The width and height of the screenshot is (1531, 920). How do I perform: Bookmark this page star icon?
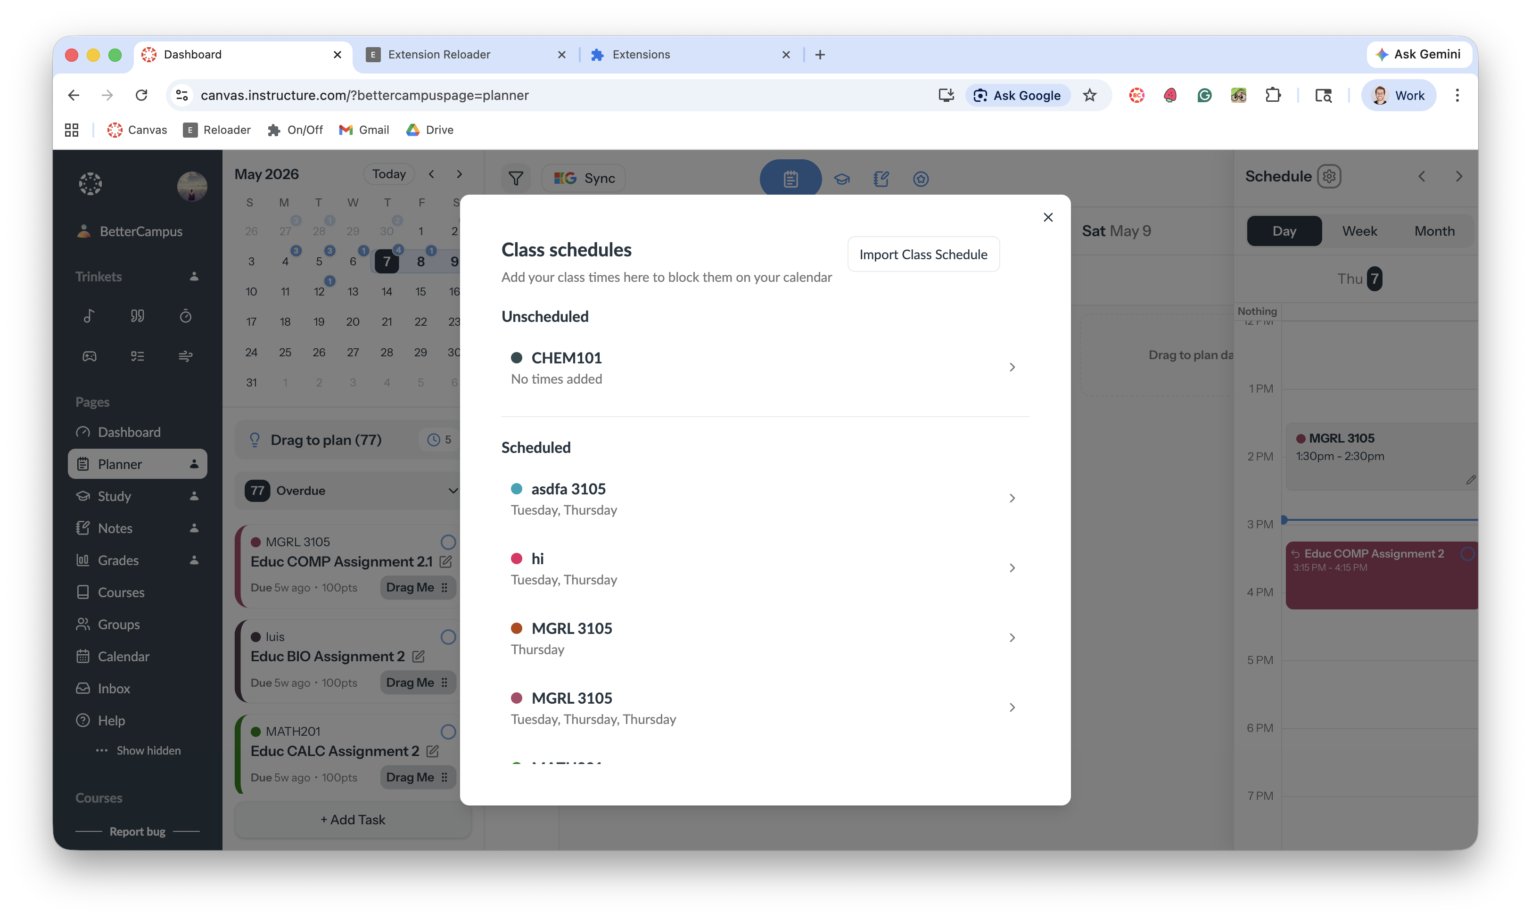1089,96
